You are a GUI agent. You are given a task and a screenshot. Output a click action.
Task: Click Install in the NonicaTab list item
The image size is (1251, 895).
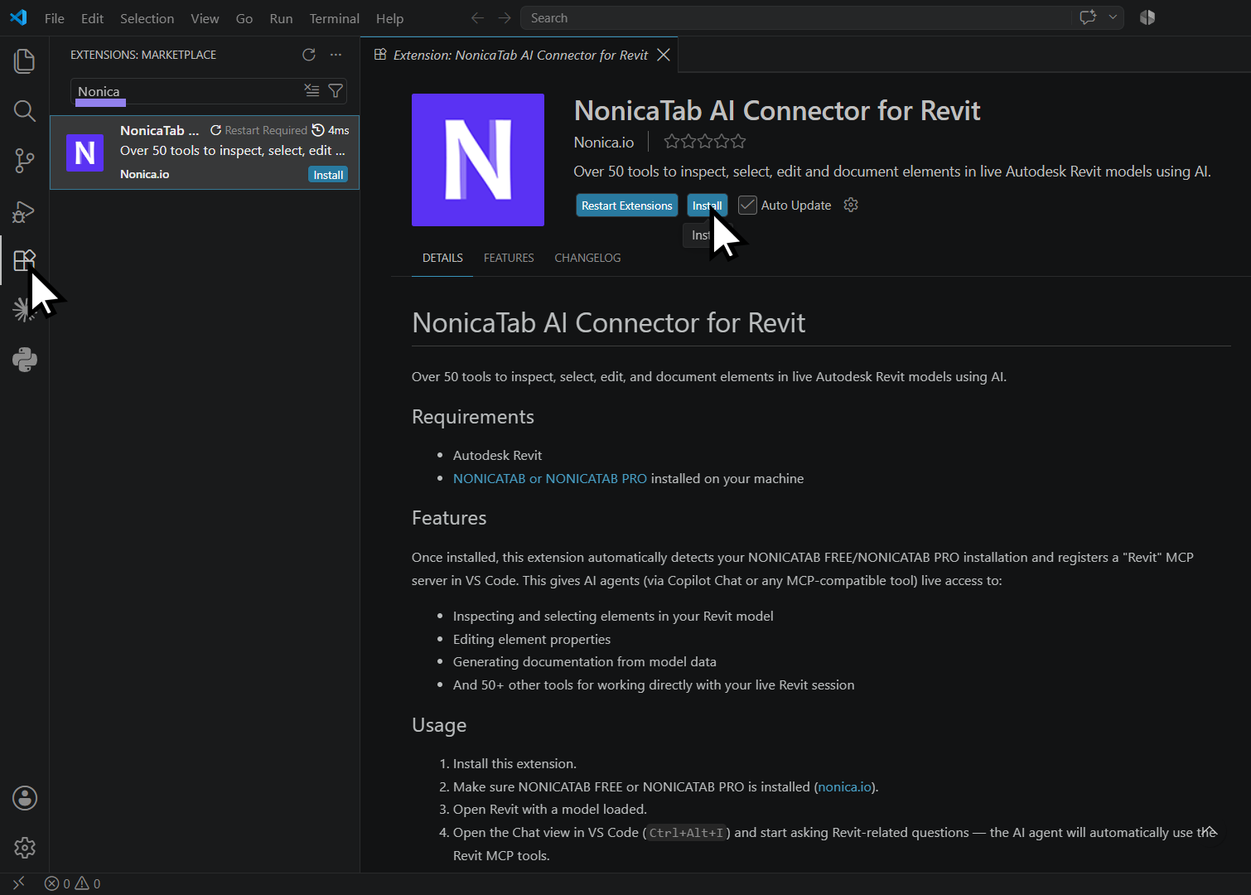click(328, 175)
